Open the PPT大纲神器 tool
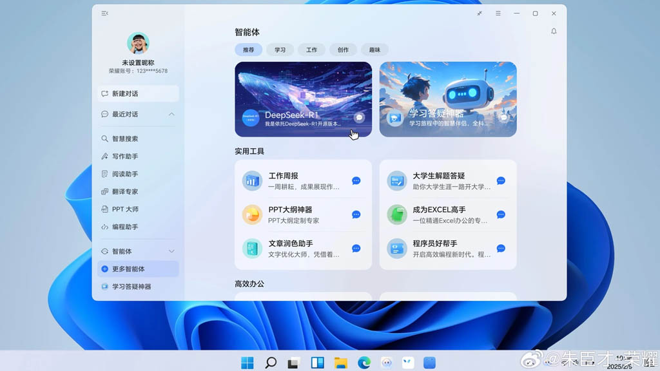This screenshot has height=371, width=660. click(x=303, y=214)
